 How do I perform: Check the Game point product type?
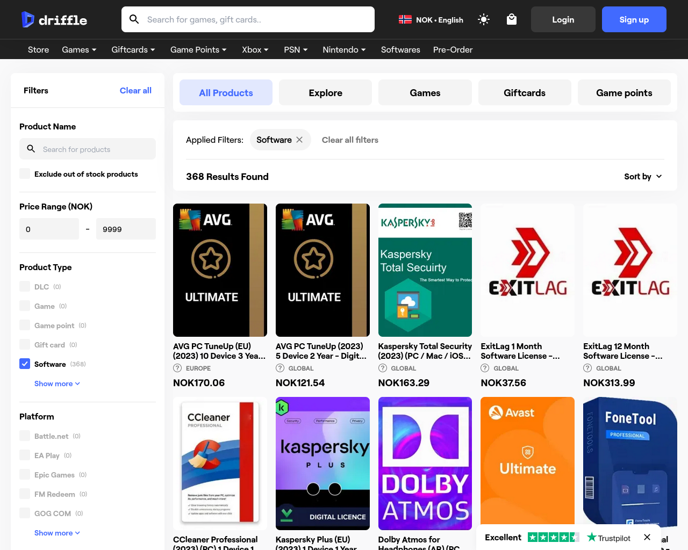coord(25,325)
